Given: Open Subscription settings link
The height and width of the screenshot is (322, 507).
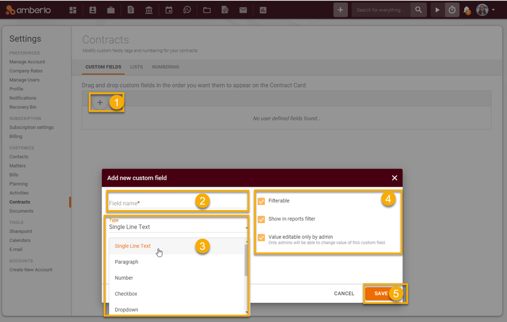Looking at the screenshot, I should (31, 127).
